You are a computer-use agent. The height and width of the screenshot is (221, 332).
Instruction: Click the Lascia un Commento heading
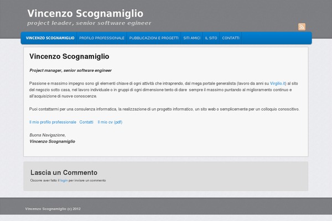pos(64,172)
